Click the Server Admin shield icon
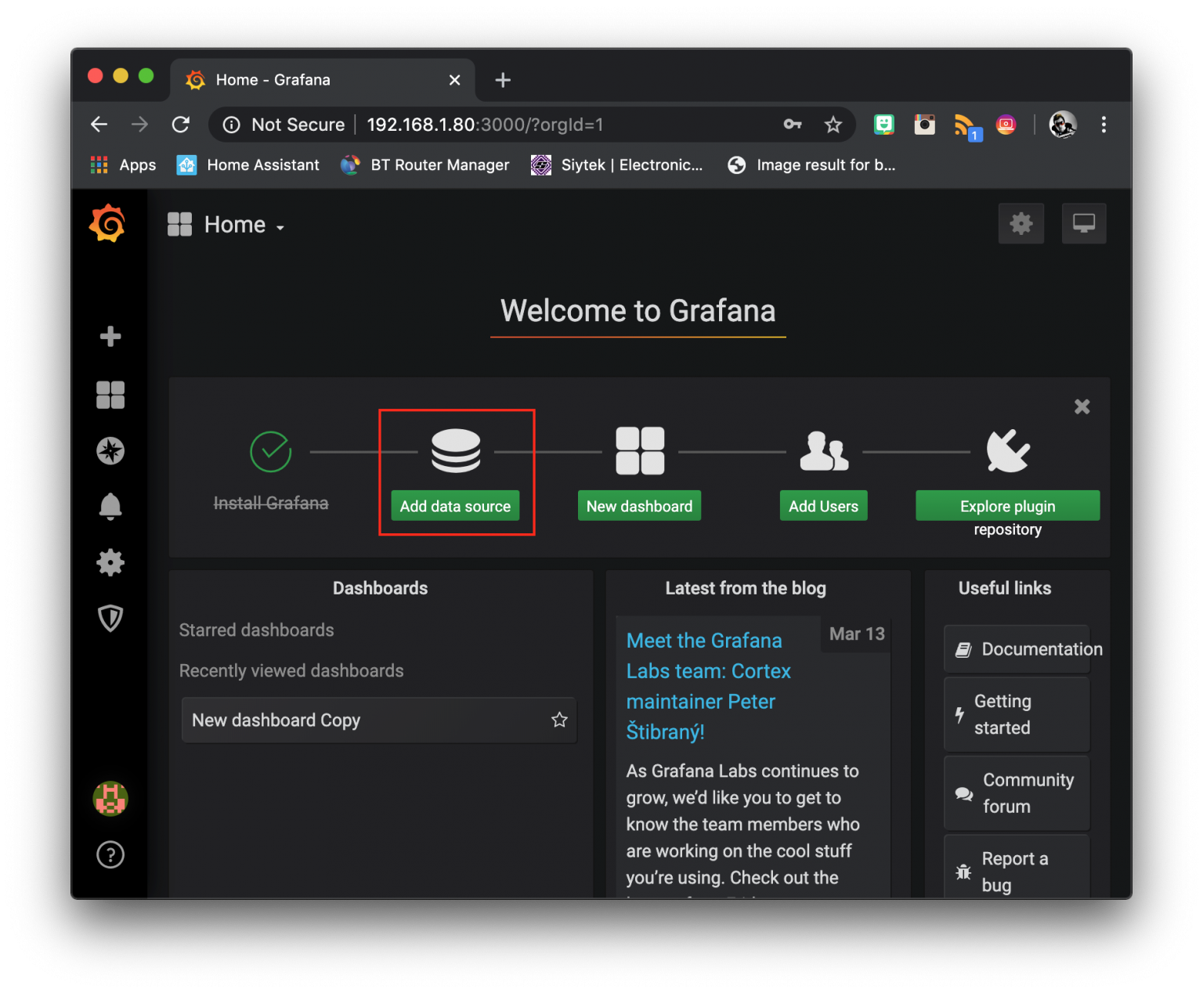 pos(110,618)
